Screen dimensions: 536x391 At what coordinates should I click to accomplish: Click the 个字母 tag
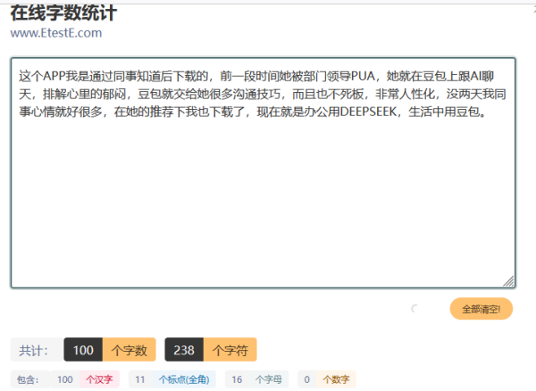[269, 379]
